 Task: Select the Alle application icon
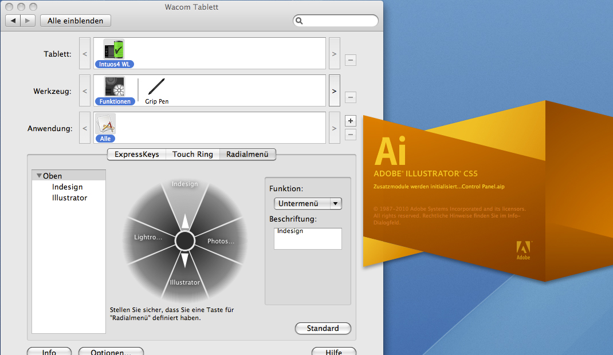pos(105,124)
